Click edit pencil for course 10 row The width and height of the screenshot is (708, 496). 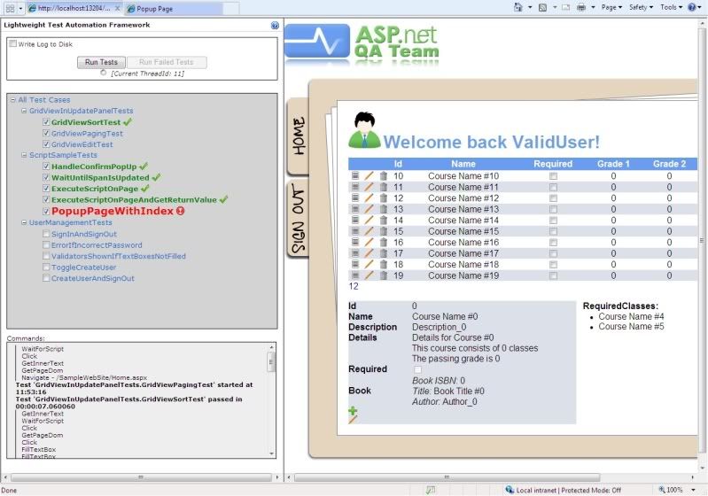(369, 175)
